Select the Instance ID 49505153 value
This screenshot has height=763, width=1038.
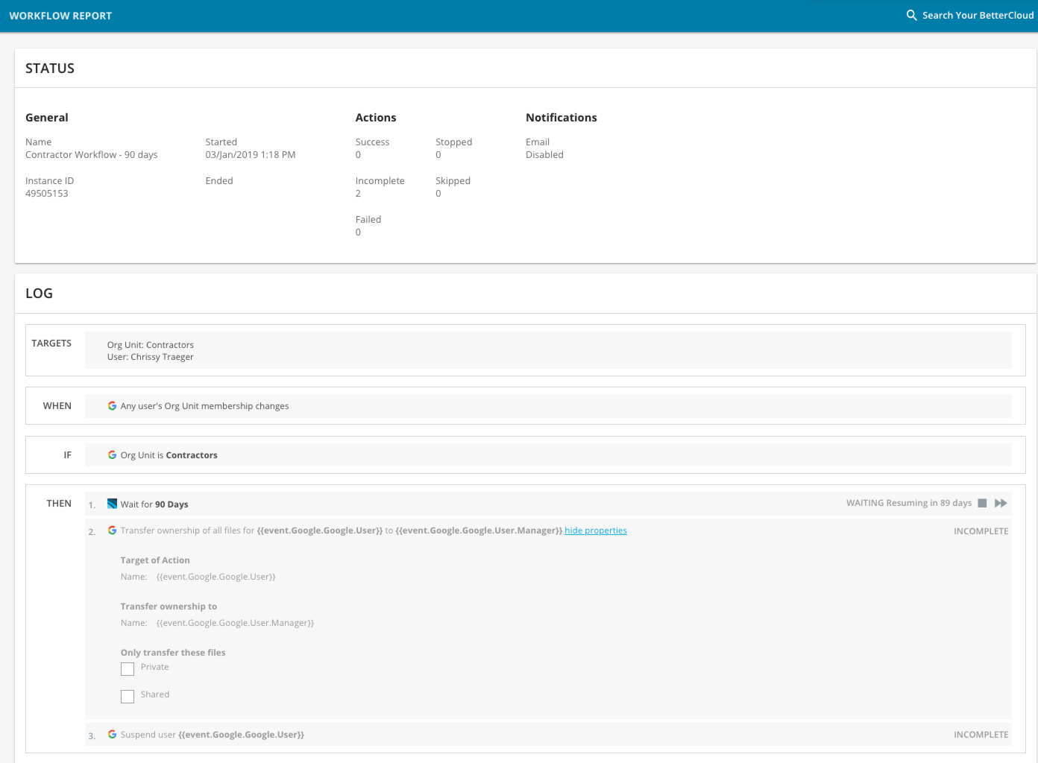[x=46, y=193]
